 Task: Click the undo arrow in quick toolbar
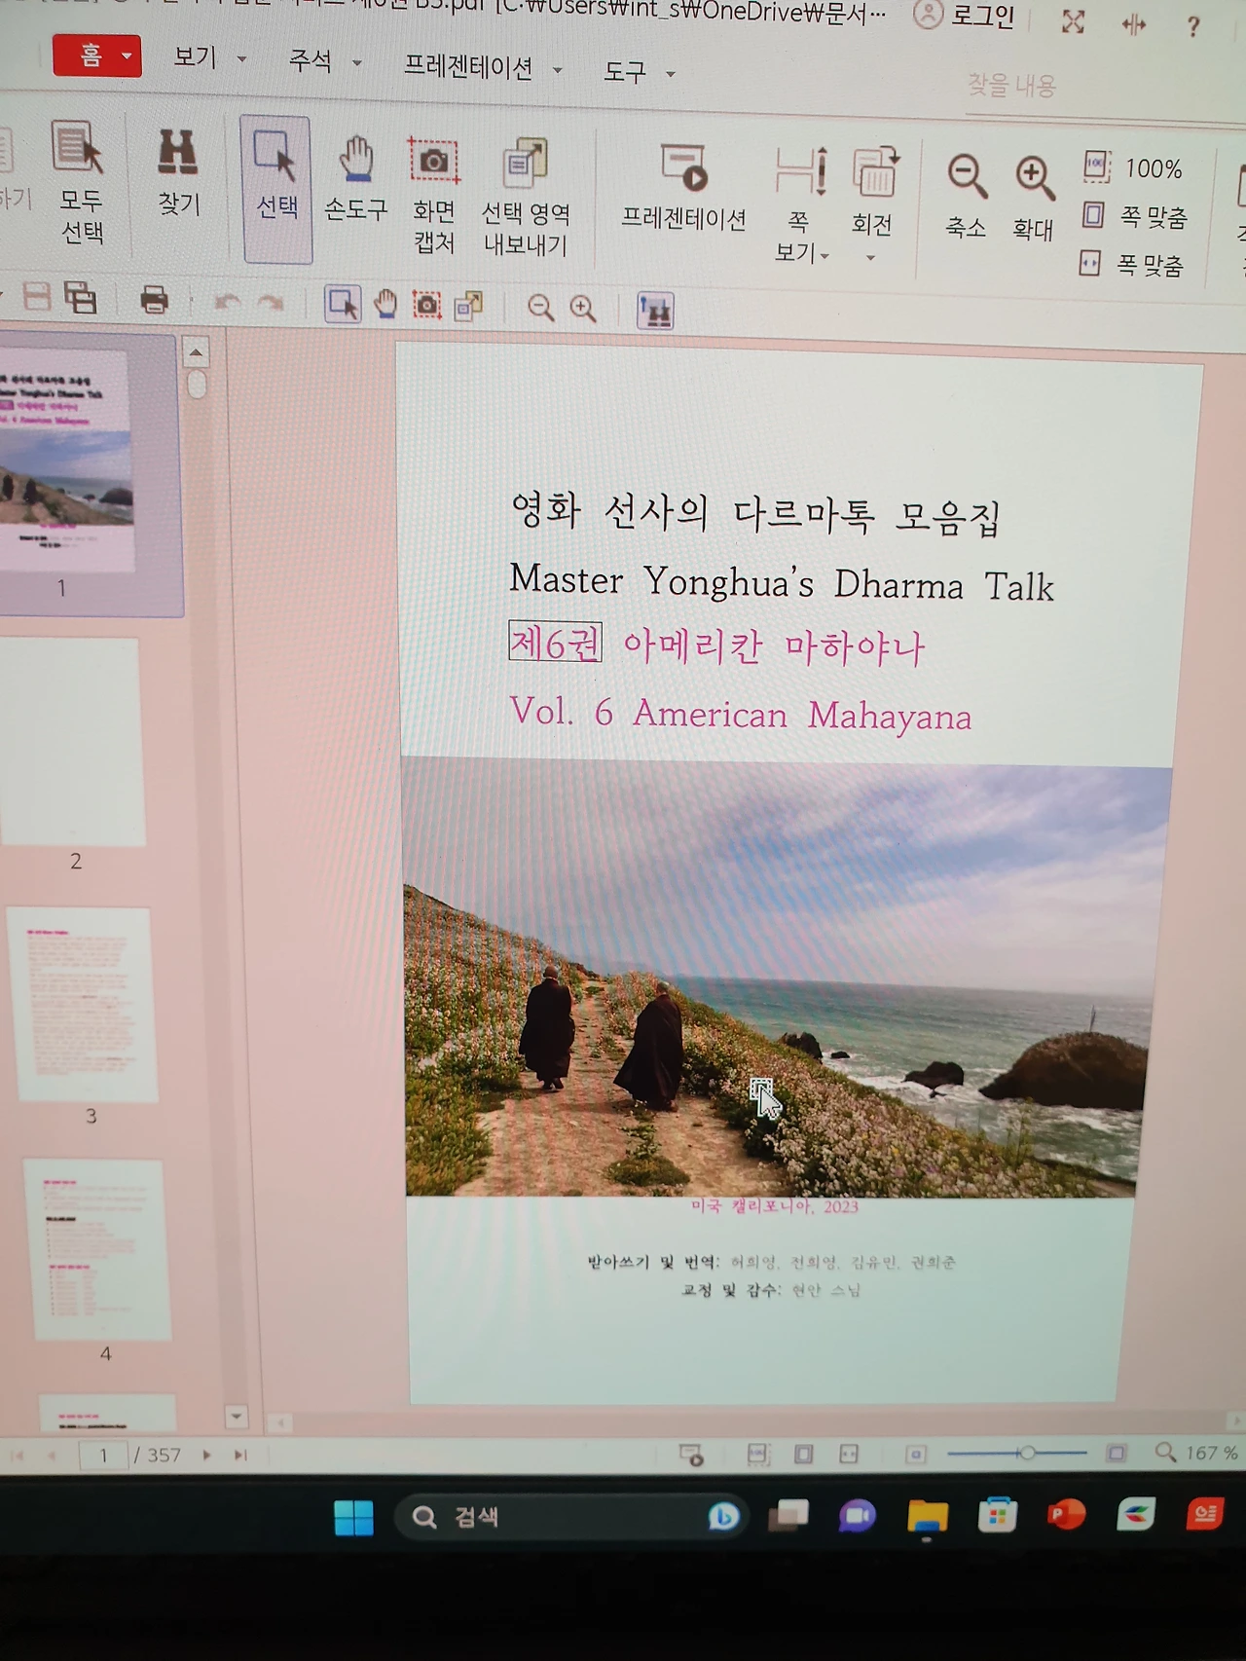[227, 303]
